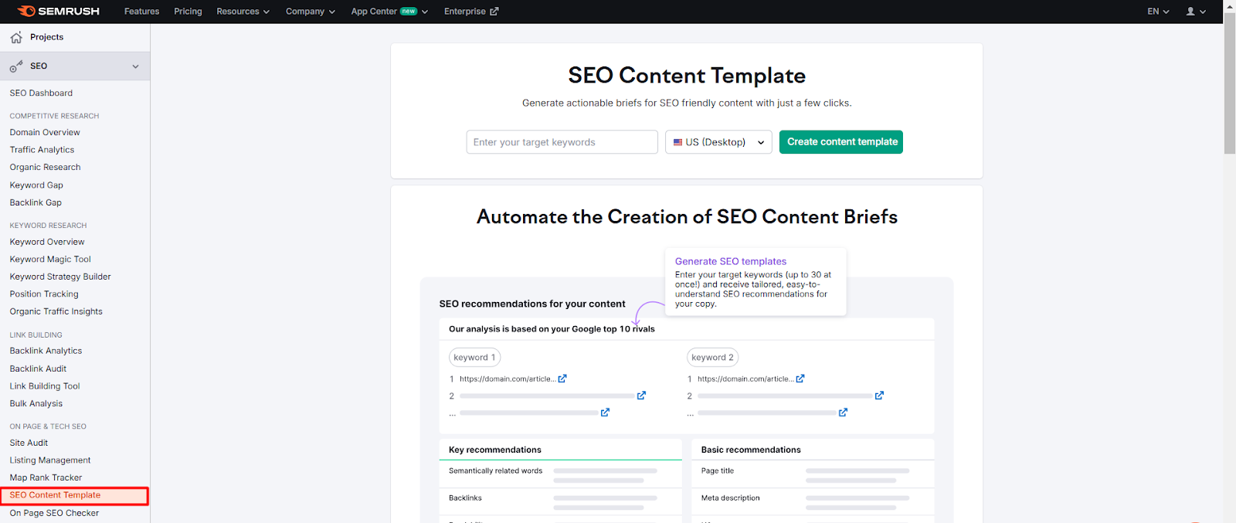
Task: Click SEO recommendations for your content heading
Action: (x=532, y=304)
